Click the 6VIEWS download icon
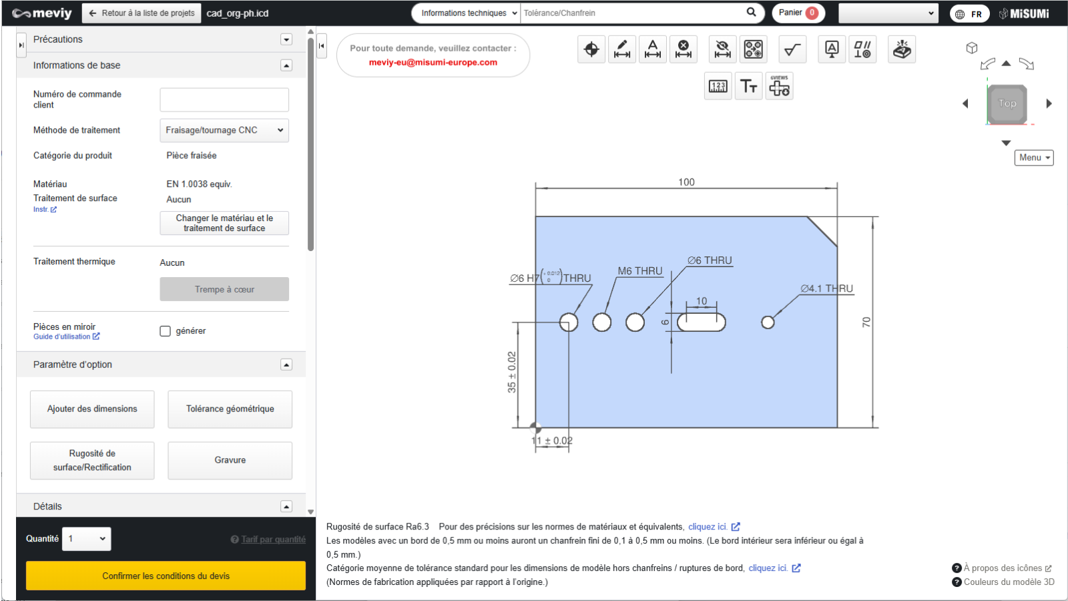This screenshot has width=1068, height=601. click(779, 87)
